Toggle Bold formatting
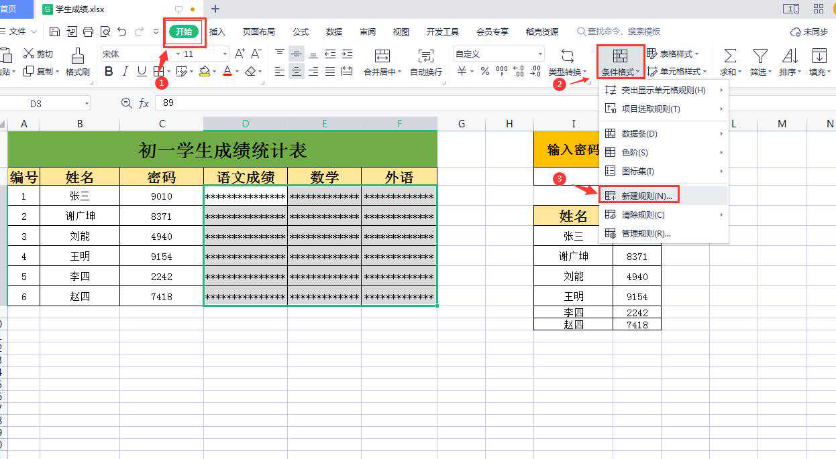This screenshot has width=836, height=459. [x=109, y=71]
